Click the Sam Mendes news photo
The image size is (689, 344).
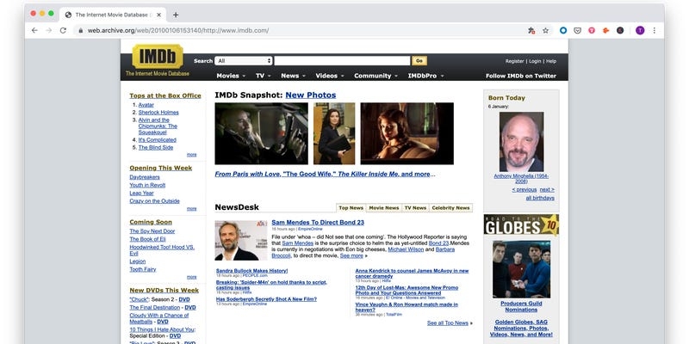tap(241, 241)
